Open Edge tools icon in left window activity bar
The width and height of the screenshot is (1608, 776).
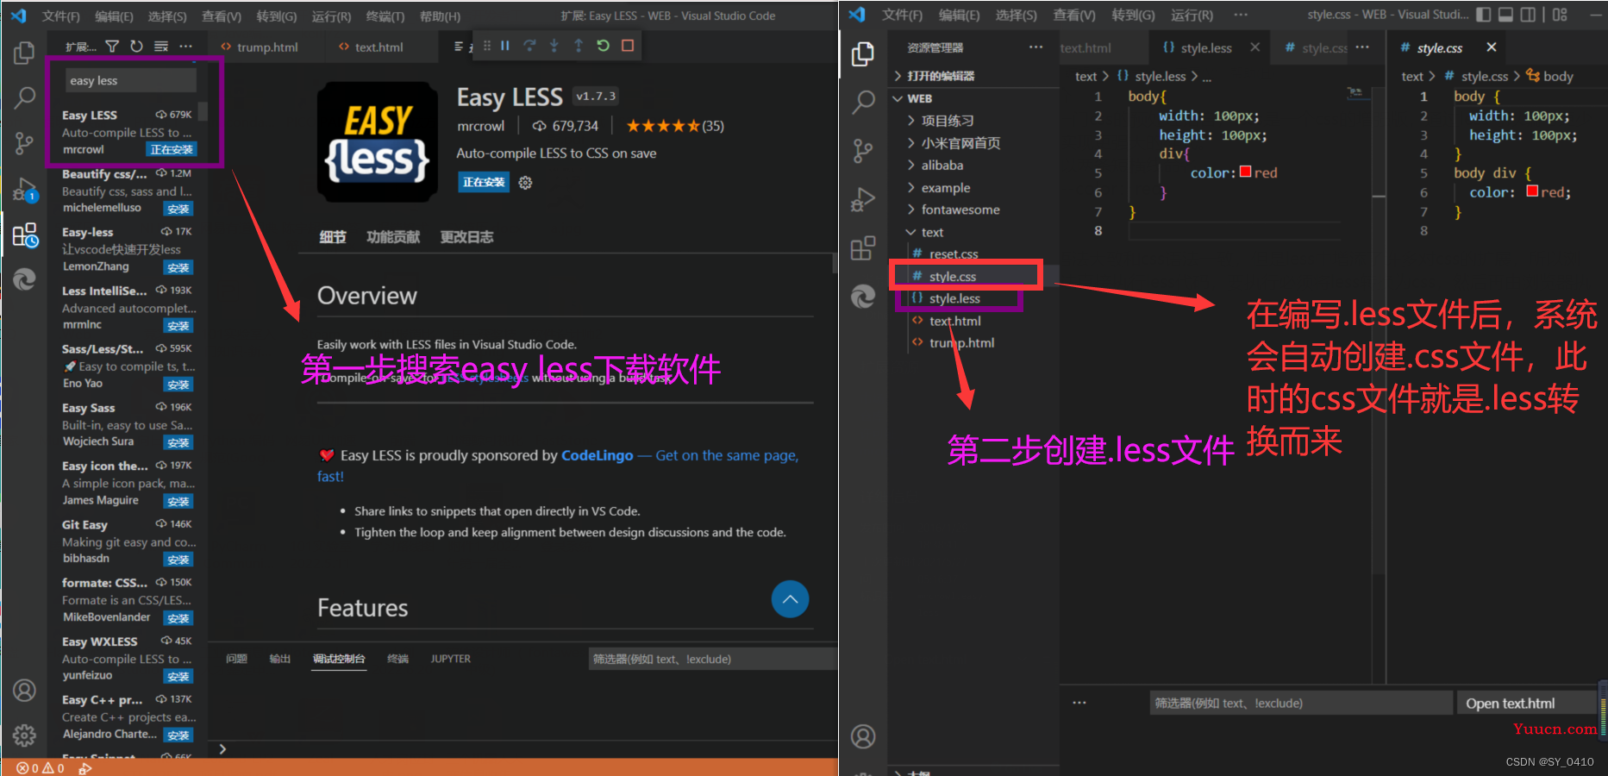[x=24, y=279]
